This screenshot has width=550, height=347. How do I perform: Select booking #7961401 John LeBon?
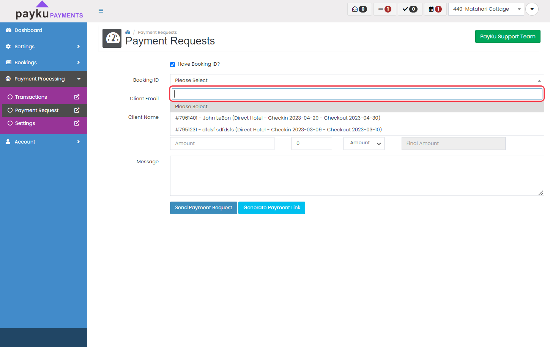click(x=357, y=118)
